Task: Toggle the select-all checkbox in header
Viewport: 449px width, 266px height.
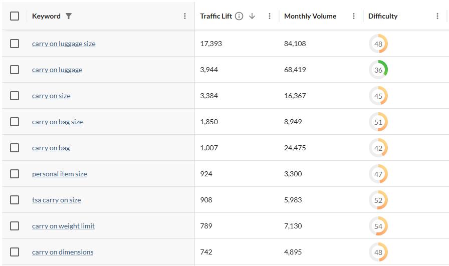Action: [15, 16]
